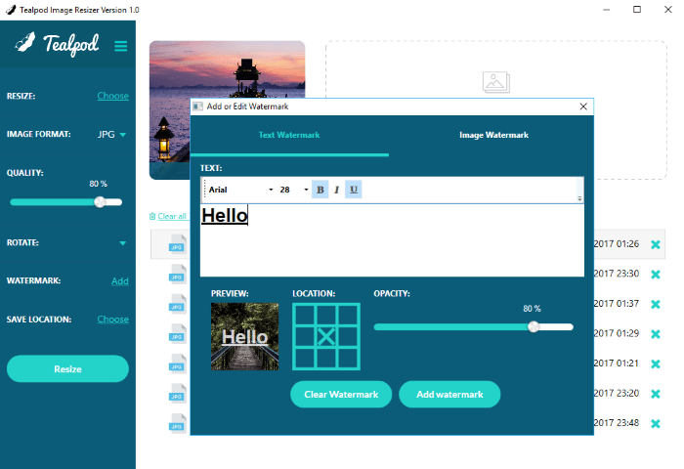This screenshot has height=469, width=684.
Task: Click the trash icon beside Clear all
Action: 152,216
